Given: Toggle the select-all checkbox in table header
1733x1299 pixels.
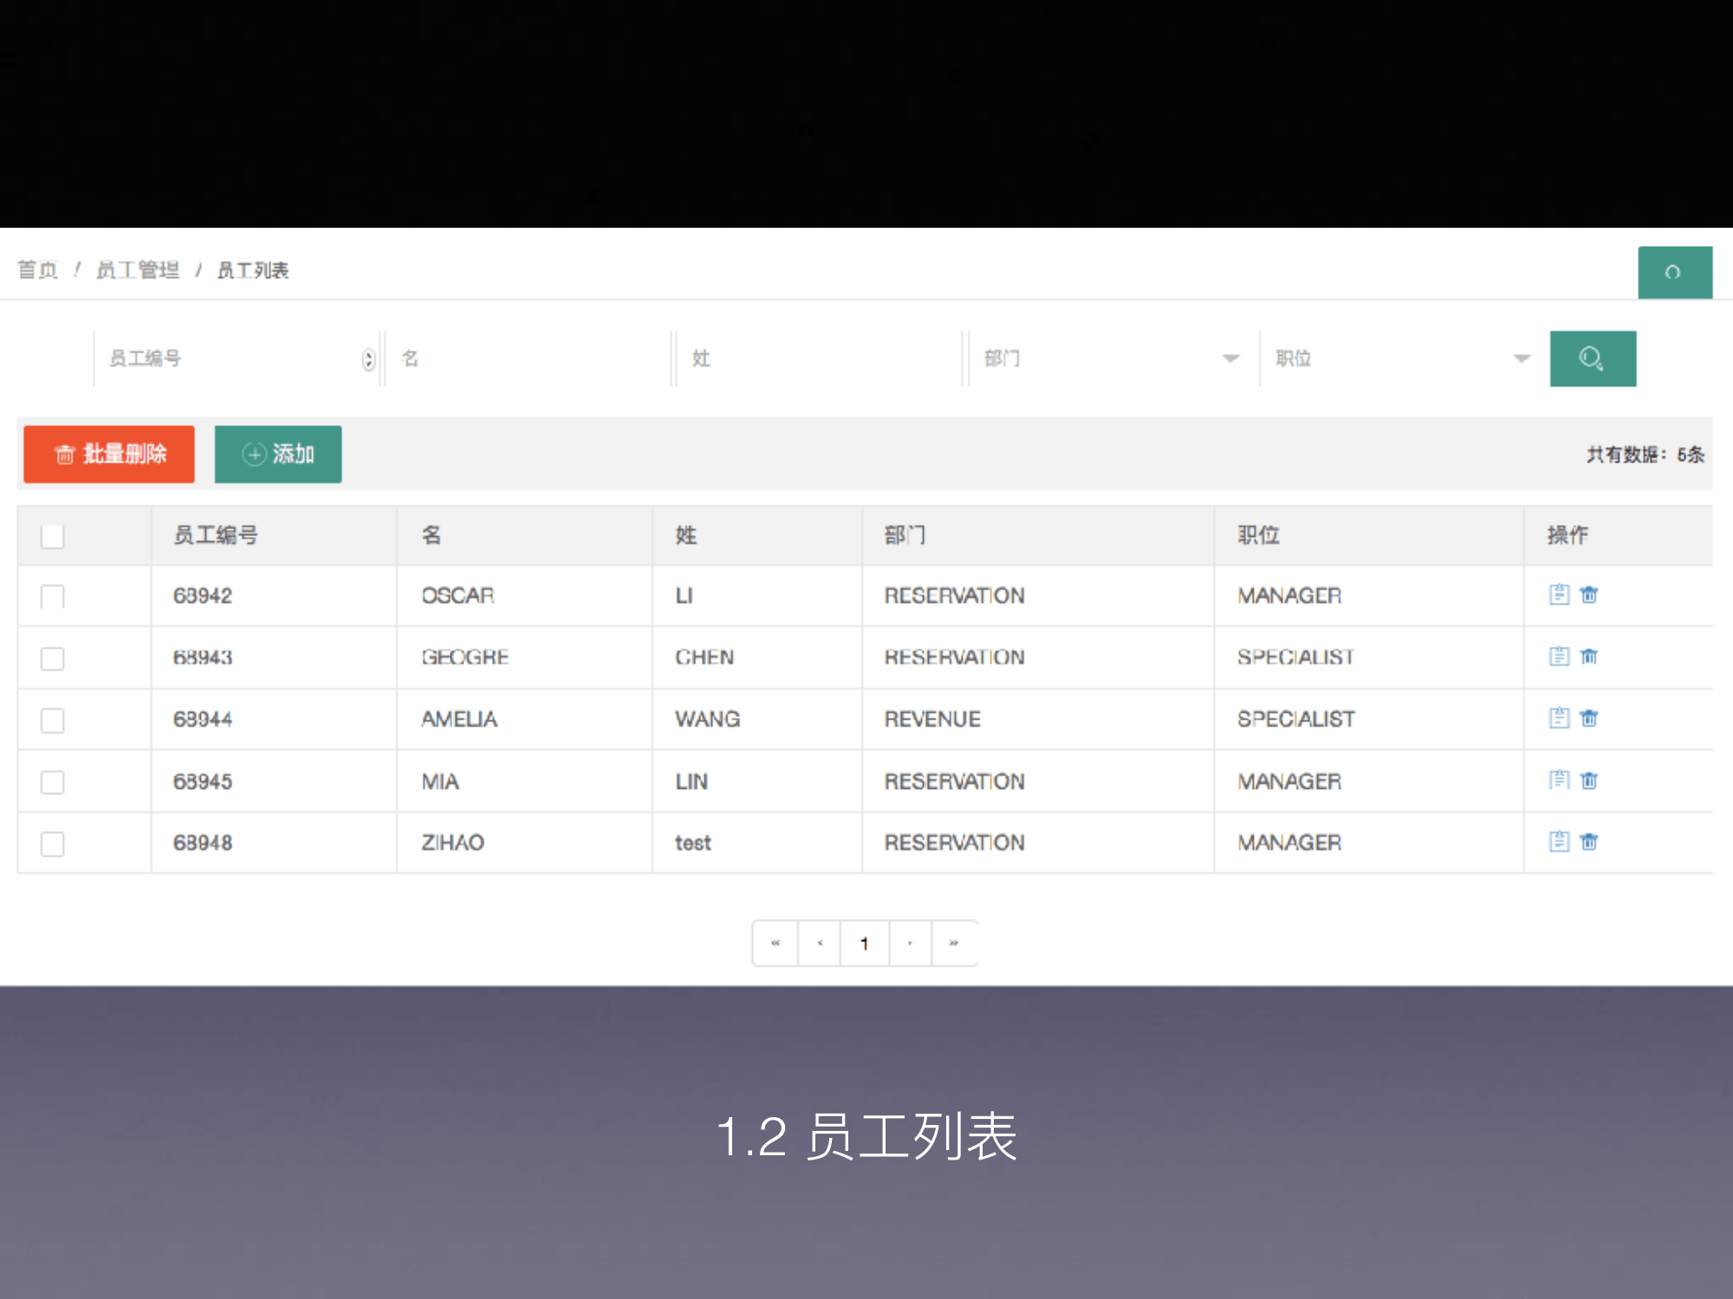Looking at the screenshot, I should 52,536.
